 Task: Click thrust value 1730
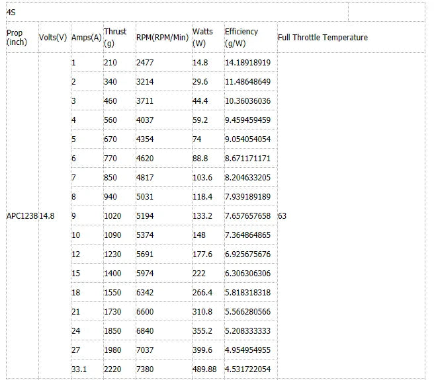click(112, 311)
